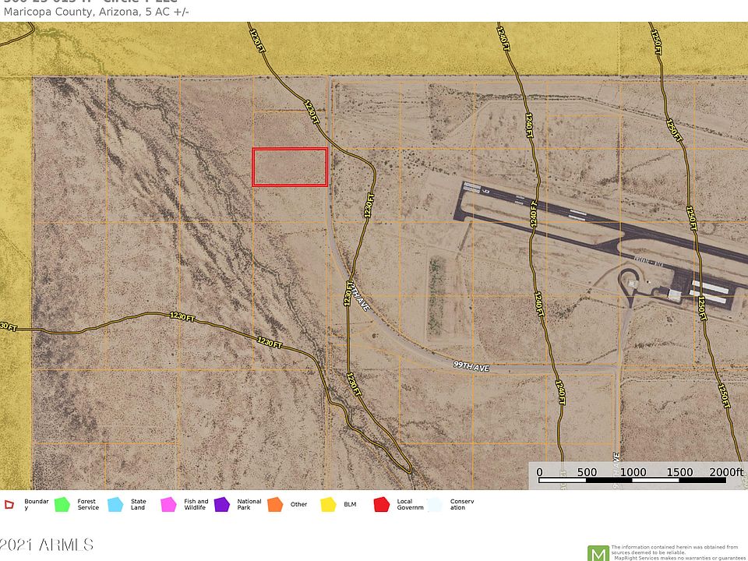Click the green MapRight logo icon
Viewport: 748px width, 561px height.
click(598, 553)
